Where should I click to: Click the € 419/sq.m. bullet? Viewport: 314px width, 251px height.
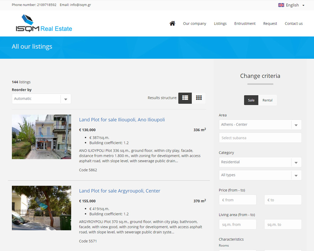coord(99,209)
